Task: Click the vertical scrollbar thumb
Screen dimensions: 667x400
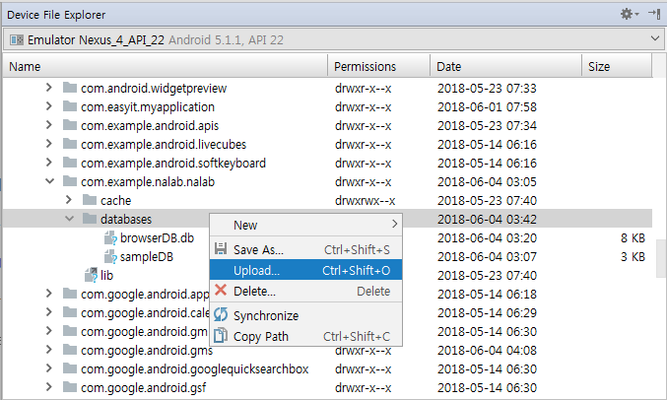Action: [661, 258]
